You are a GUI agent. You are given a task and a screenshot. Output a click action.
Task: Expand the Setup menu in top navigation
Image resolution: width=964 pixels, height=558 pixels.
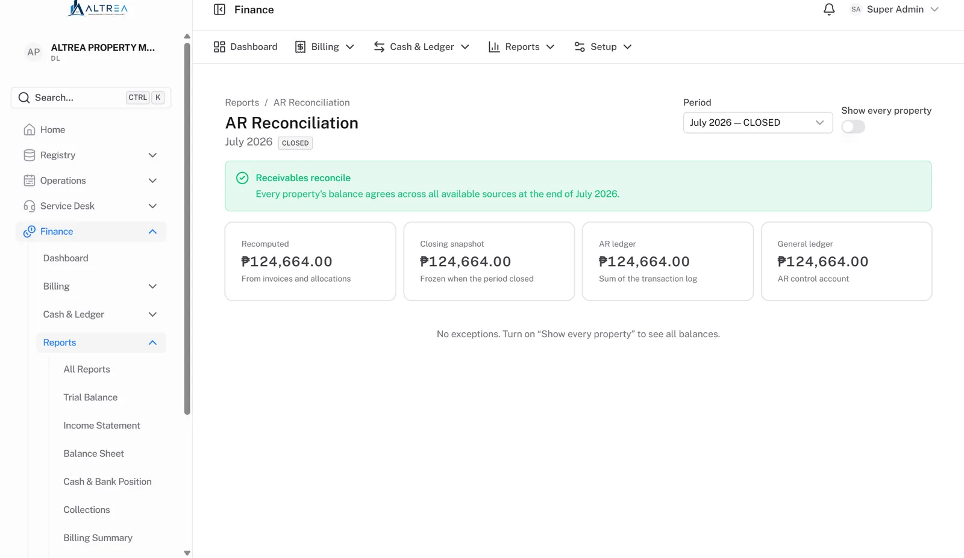pos(602,47)
